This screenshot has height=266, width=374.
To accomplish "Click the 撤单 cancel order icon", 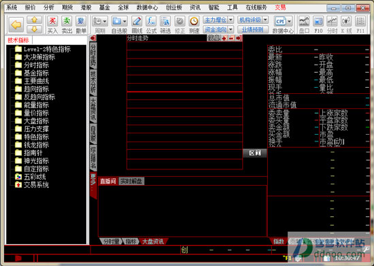I will coord(81,21).
